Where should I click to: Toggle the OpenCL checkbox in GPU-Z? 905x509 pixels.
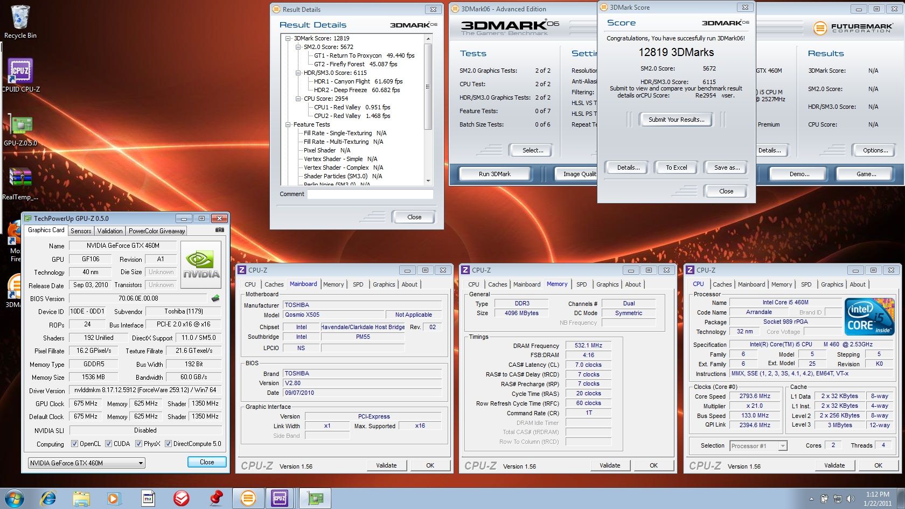pyautogui.click(x=75, y=444)
